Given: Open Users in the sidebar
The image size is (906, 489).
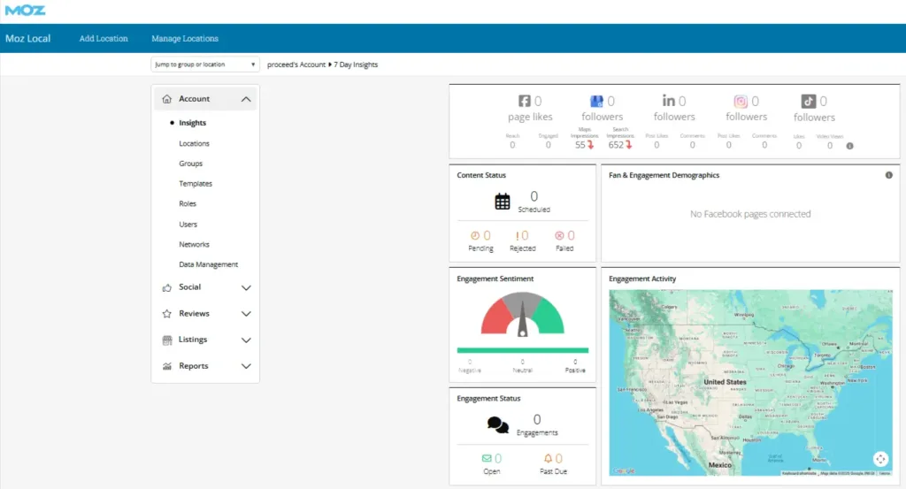Looking at the screenshot, I should [188, 224].
